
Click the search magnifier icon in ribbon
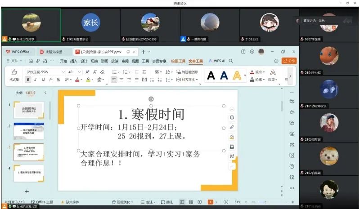click(x=231, y=61)
